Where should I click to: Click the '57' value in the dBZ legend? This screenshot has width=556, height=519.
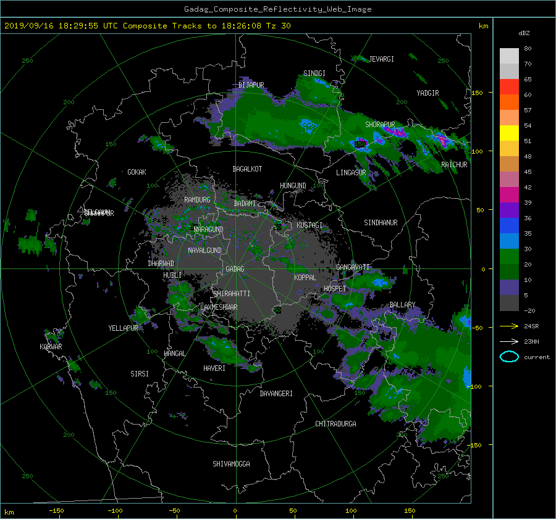click(x=528, y=110)
